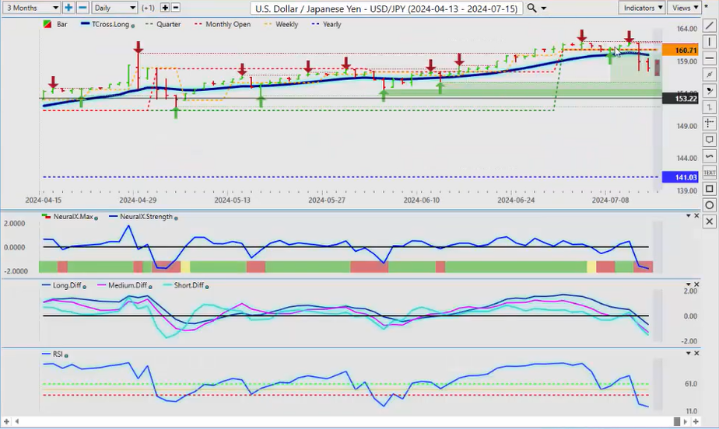
Task: Click the black minus forecast decrement button
Action: pos(175,8)
